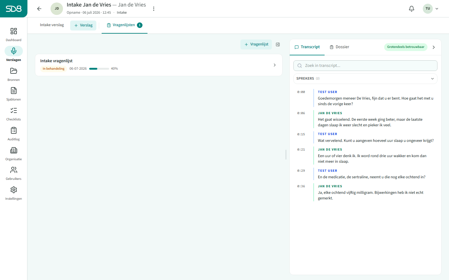Select the line 'Ja, elke ochtend vijftig milligram'

[x=370, y=195]
